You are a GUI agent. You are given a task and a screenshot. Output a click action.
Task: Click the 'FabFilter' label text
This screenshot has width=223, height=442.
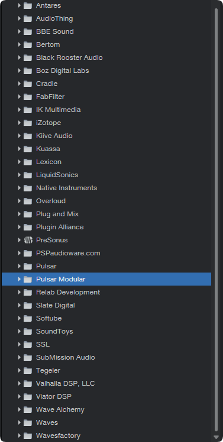click(50, 97)
